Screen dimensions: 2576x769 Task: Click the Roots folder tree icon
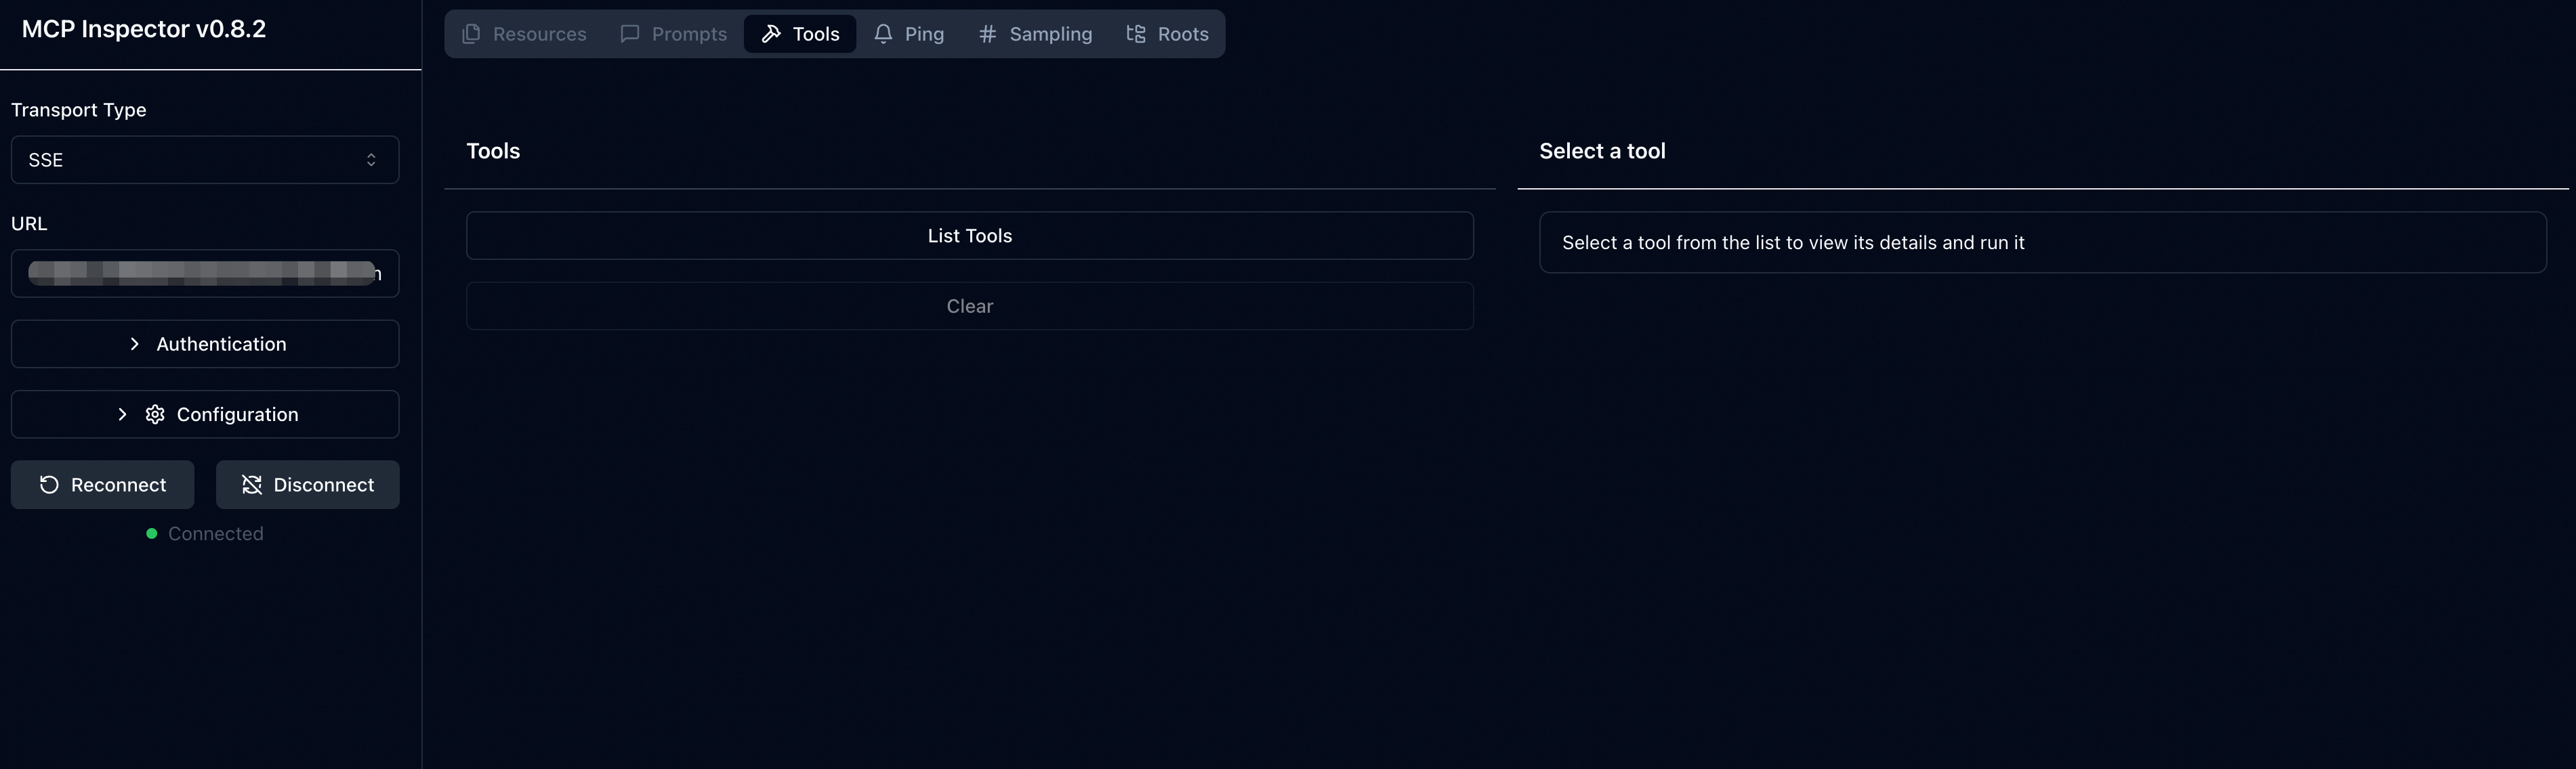coord(1136,34)
